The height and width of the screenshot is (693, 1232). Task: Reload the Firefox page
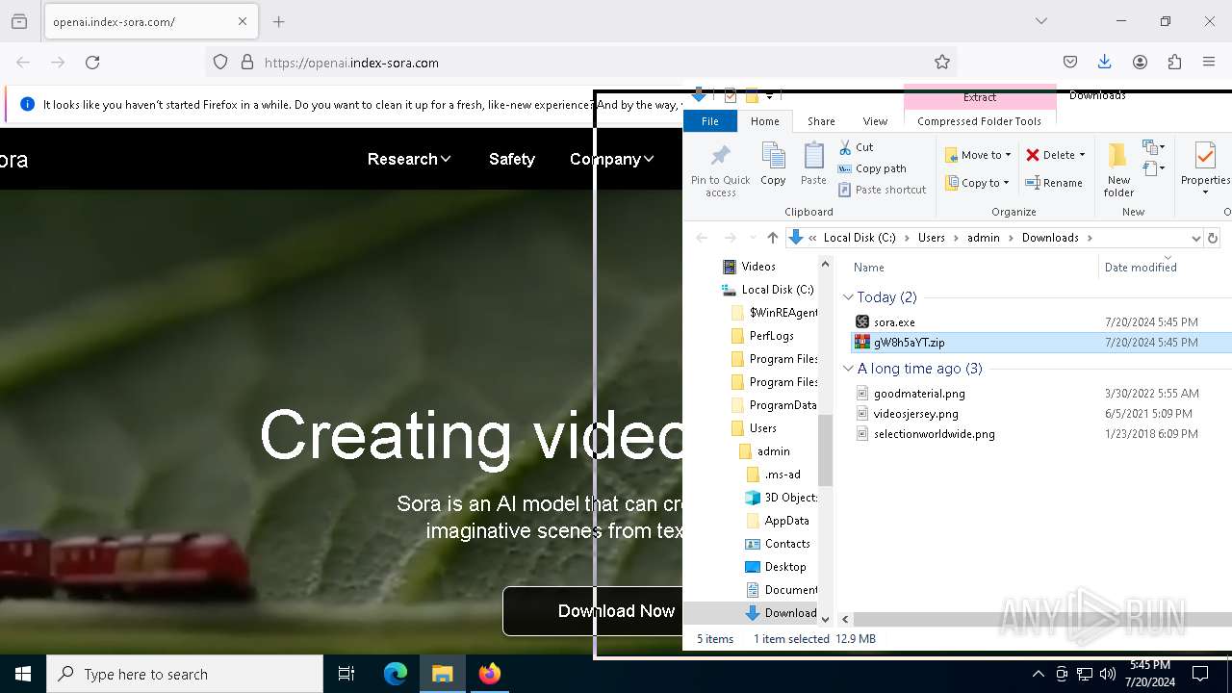coord(92,63)
